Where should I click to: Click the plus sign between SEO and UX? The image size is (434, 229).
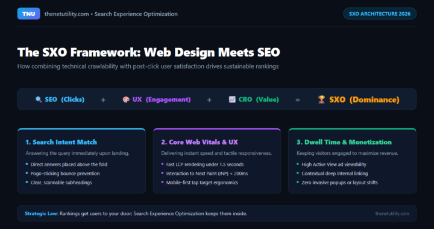click(103, 100)
